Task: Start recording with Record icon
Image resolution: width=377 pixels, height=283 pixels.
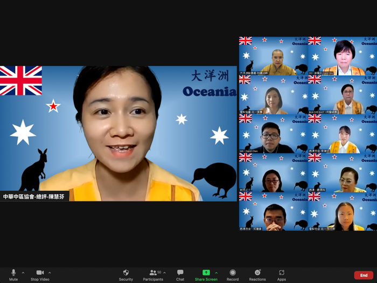Action: (233, 272)
